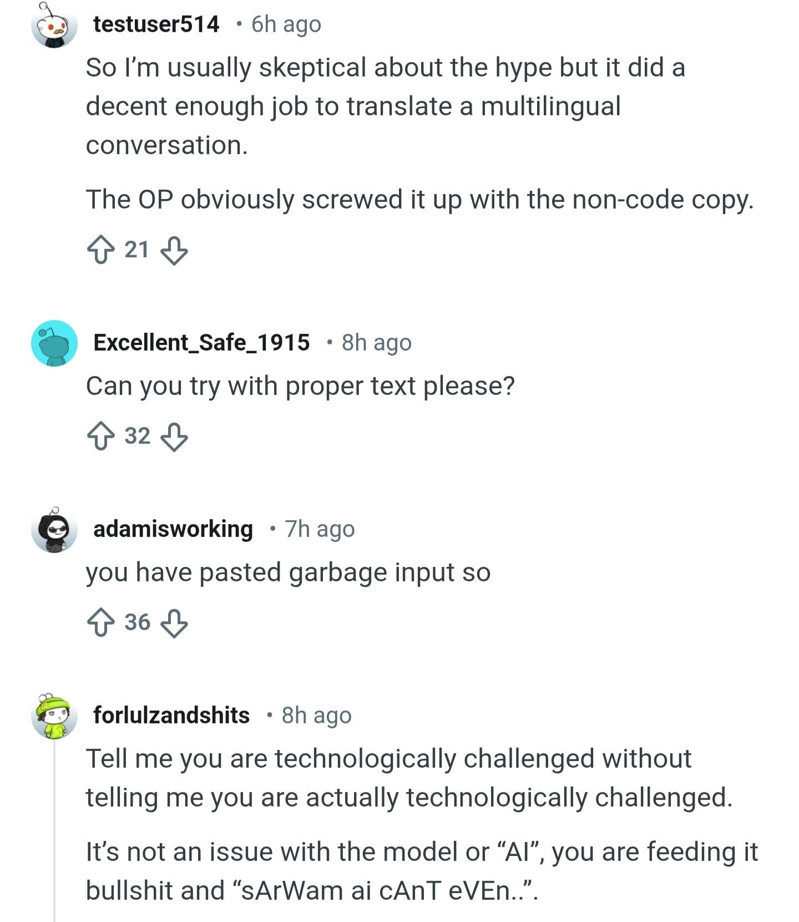Visit testuser514 username link
This screenshot has height=922, width=799.
pyautogui.click(x=156, y=24)
